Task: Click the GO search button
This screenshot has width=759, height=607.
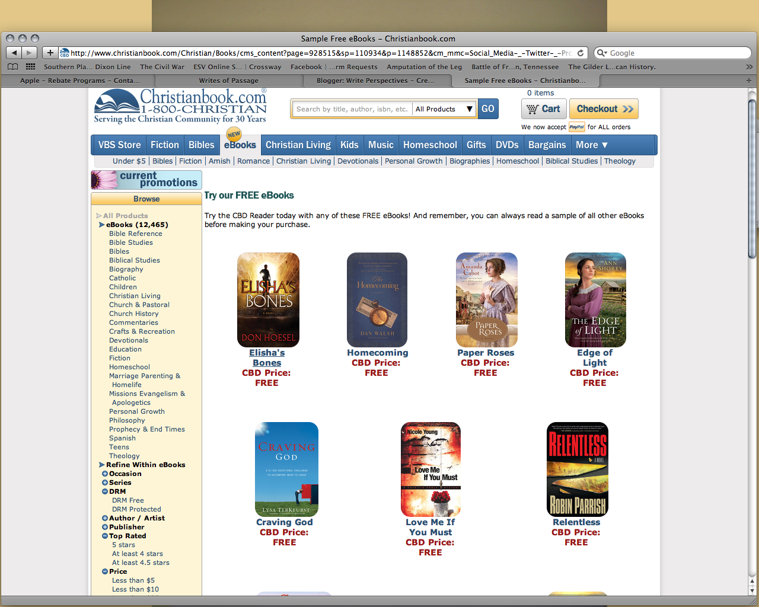Action: 488,109
